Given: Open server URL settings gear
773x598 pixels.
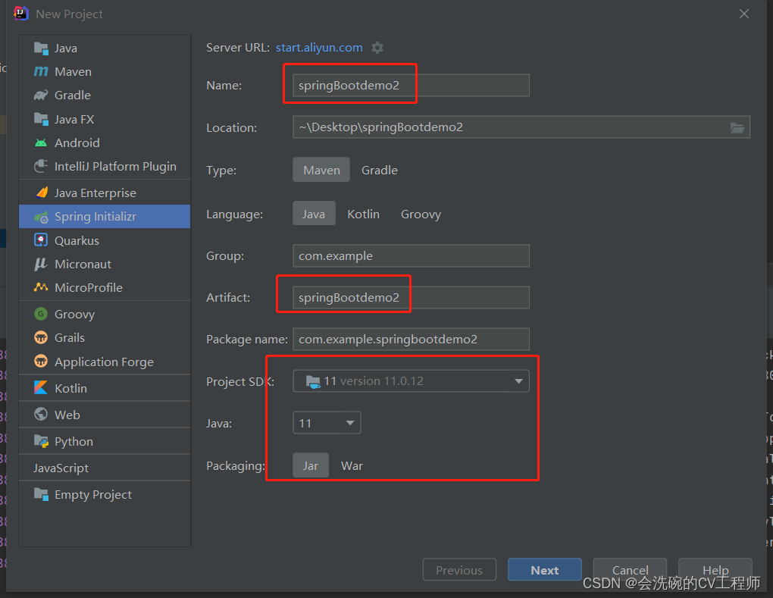Looking at the screenshot, I should (377, 48).
